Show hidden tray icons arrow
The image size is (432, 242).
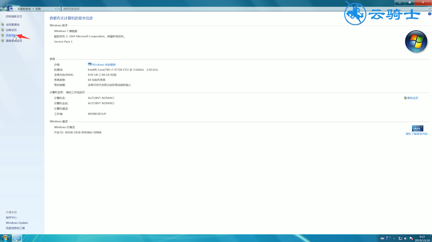(x=394, y=239)
